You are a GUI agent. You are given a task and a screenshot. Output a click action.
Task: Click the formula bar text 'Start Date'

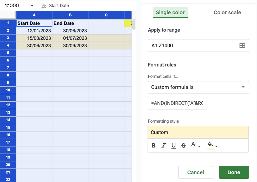(x=59, y=6)
